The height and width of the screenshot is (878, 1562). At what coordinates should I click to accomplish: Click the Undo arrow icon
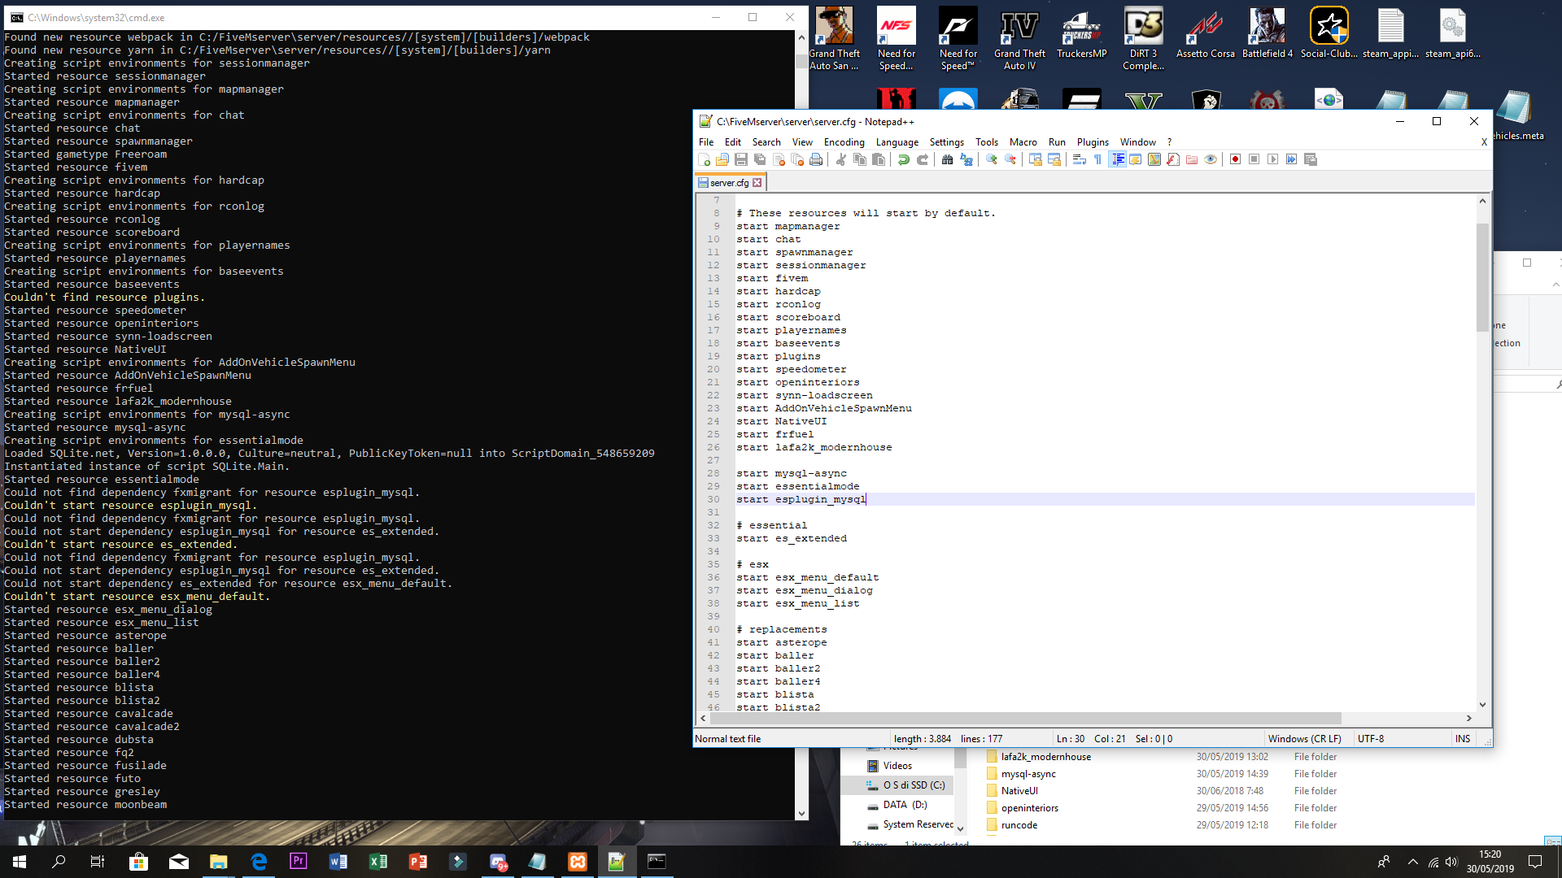pos(904,159)
